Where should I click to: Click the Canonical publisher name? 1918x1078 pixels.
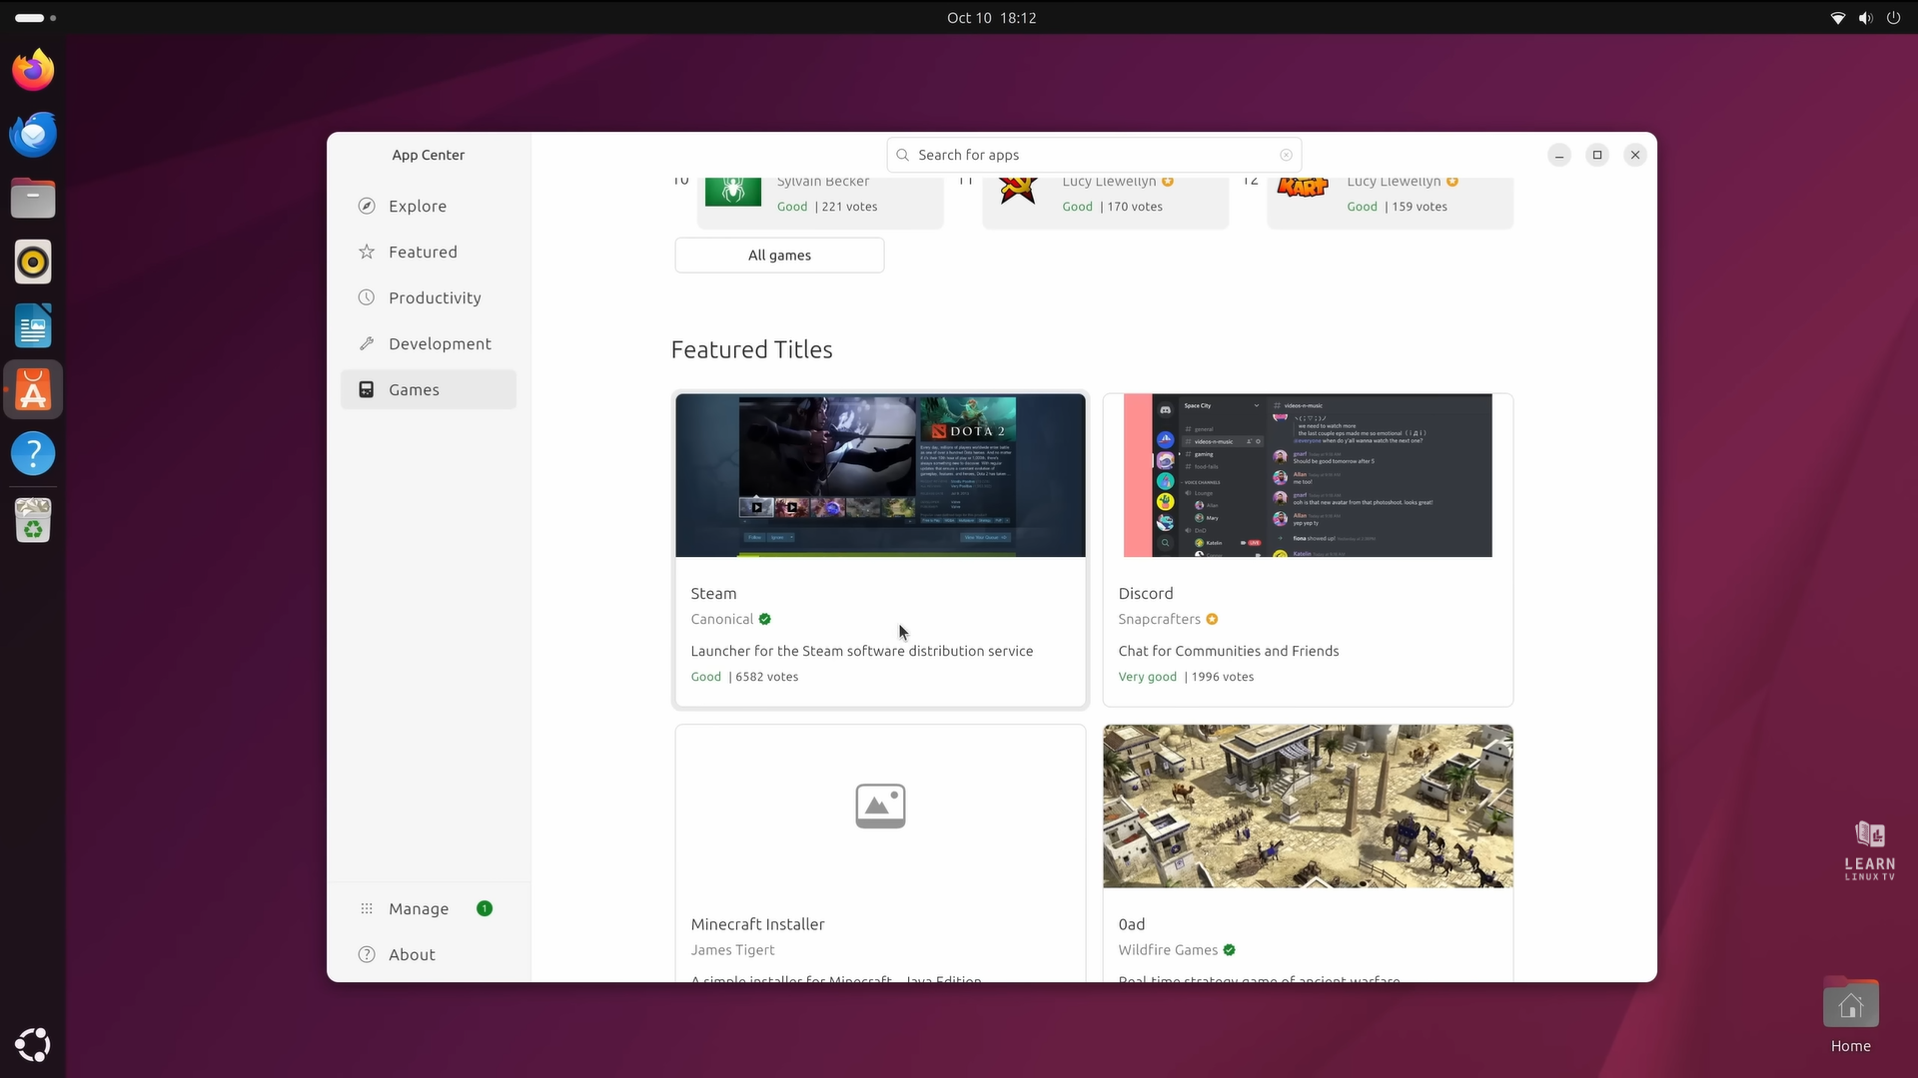tap(721, 619)
